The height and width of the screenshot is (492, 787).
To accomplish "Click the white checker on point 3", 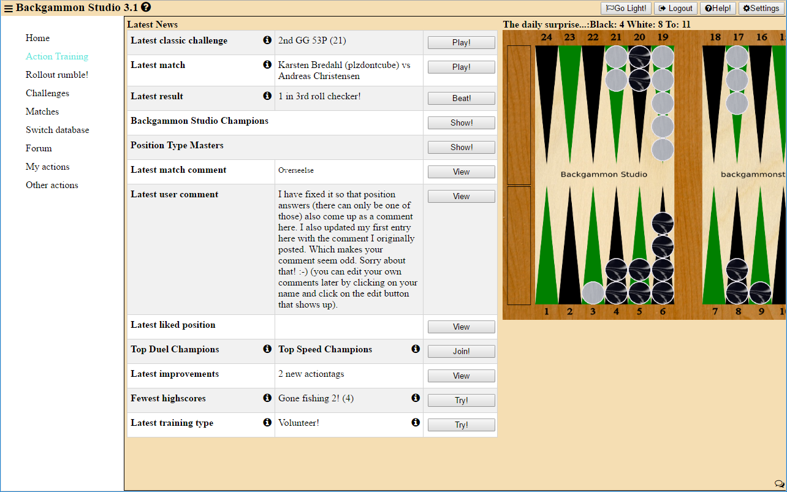I will [593, 293].
